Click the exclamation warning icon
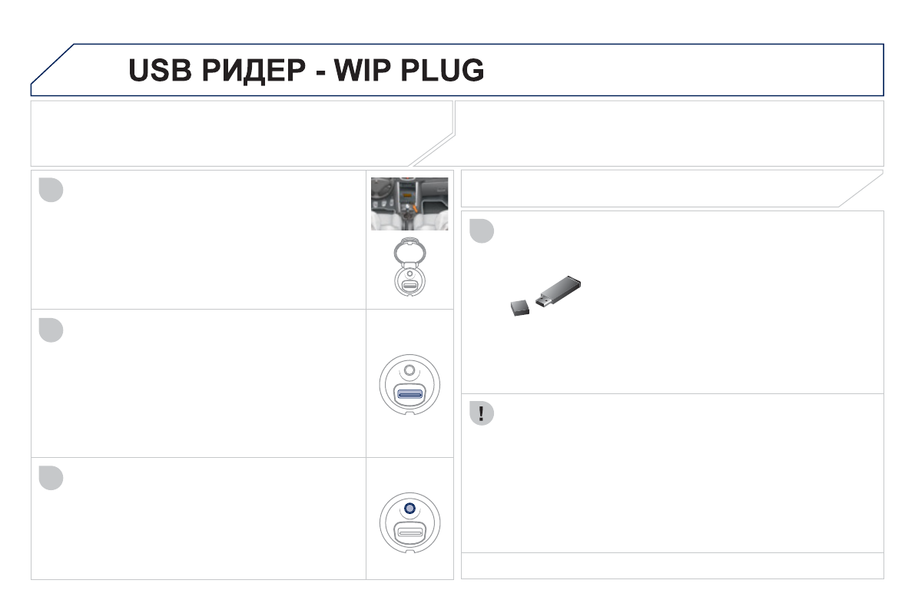915x610 pixels. click(x=481, y=413)
